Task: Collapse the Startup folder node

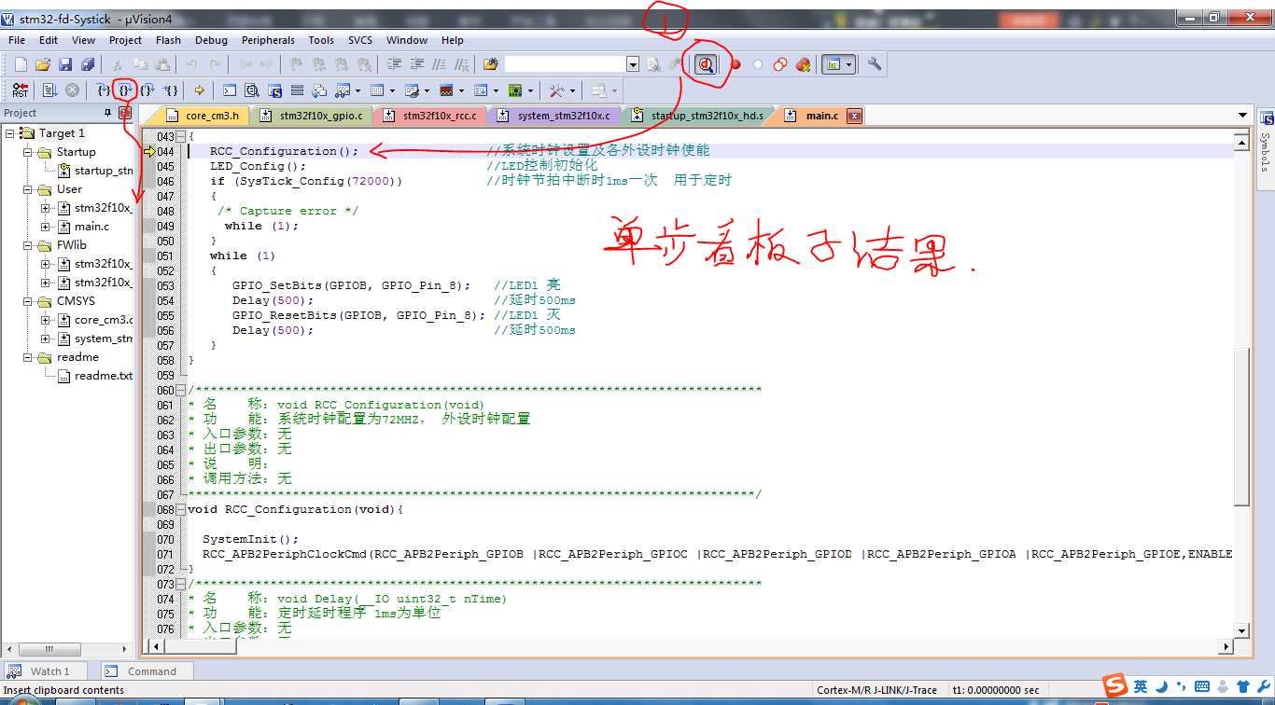Action: pos(27,152)
